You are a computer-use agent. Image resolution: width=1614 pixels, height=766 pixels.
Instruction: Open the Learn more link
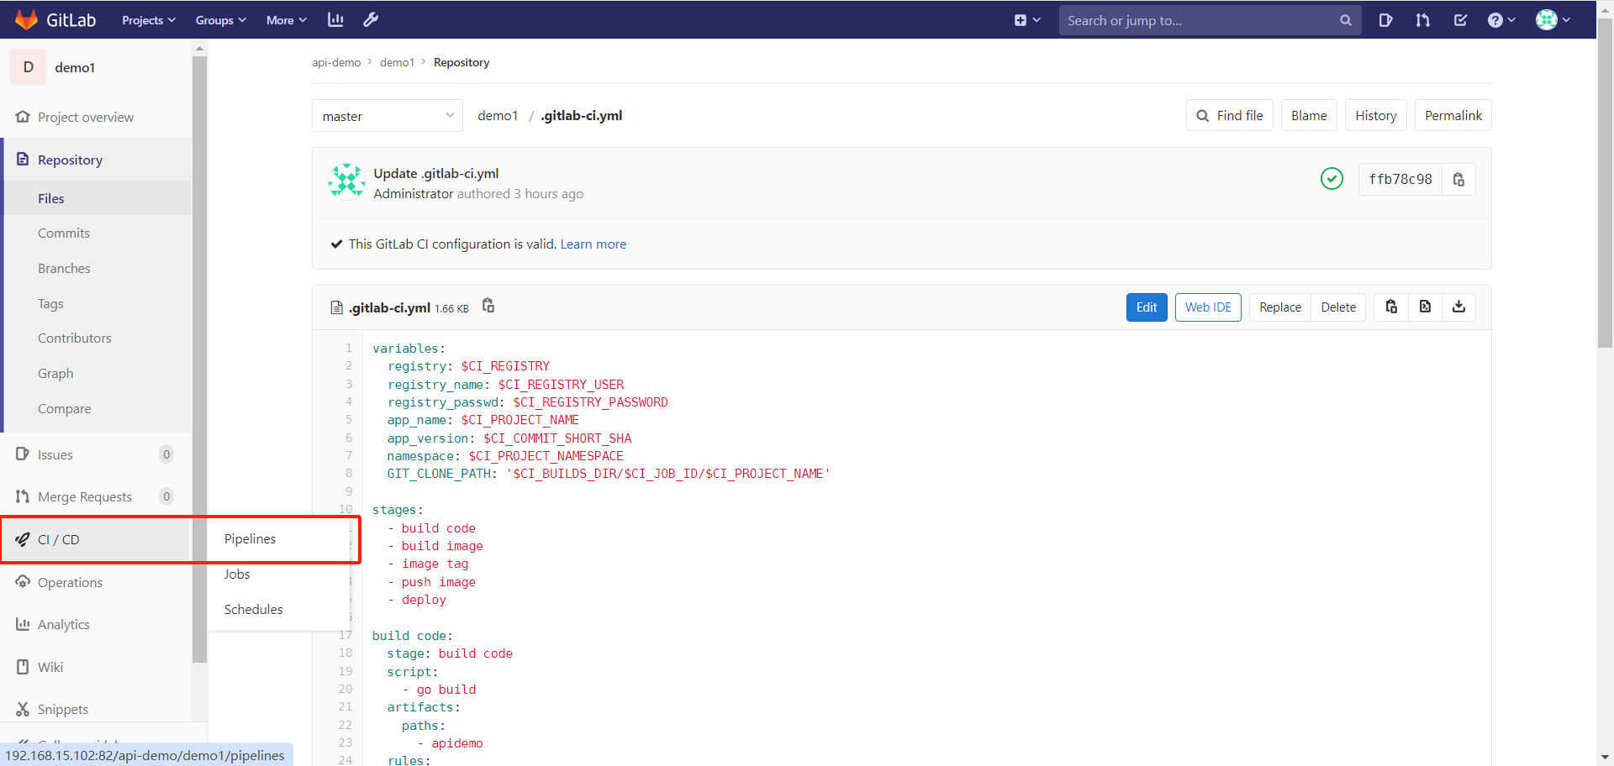pos(593,244)
